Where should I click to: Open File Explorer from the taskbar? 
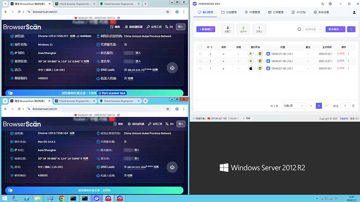[x=38, y=198]
